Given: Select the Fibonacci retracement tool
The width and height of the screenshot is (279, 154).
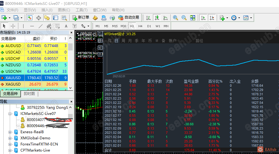Looking at the screenshot, I should tap(58, 26).
